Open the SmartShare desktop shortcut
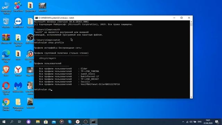Viewport: 222px width, 125px height. (x=18, y=7)
